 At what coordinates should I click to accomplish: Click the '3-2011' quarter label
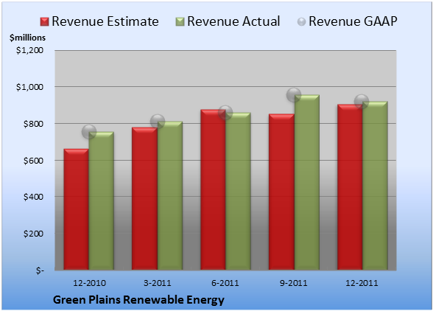click(x=158, y=283)
